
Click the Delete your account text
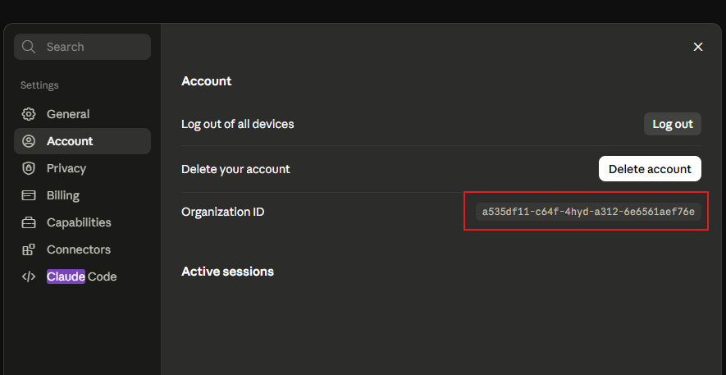coord(235,169)
